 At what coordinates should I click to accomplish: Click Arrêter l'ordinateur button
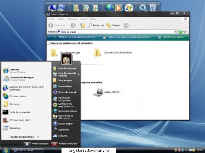coord(64,144)
